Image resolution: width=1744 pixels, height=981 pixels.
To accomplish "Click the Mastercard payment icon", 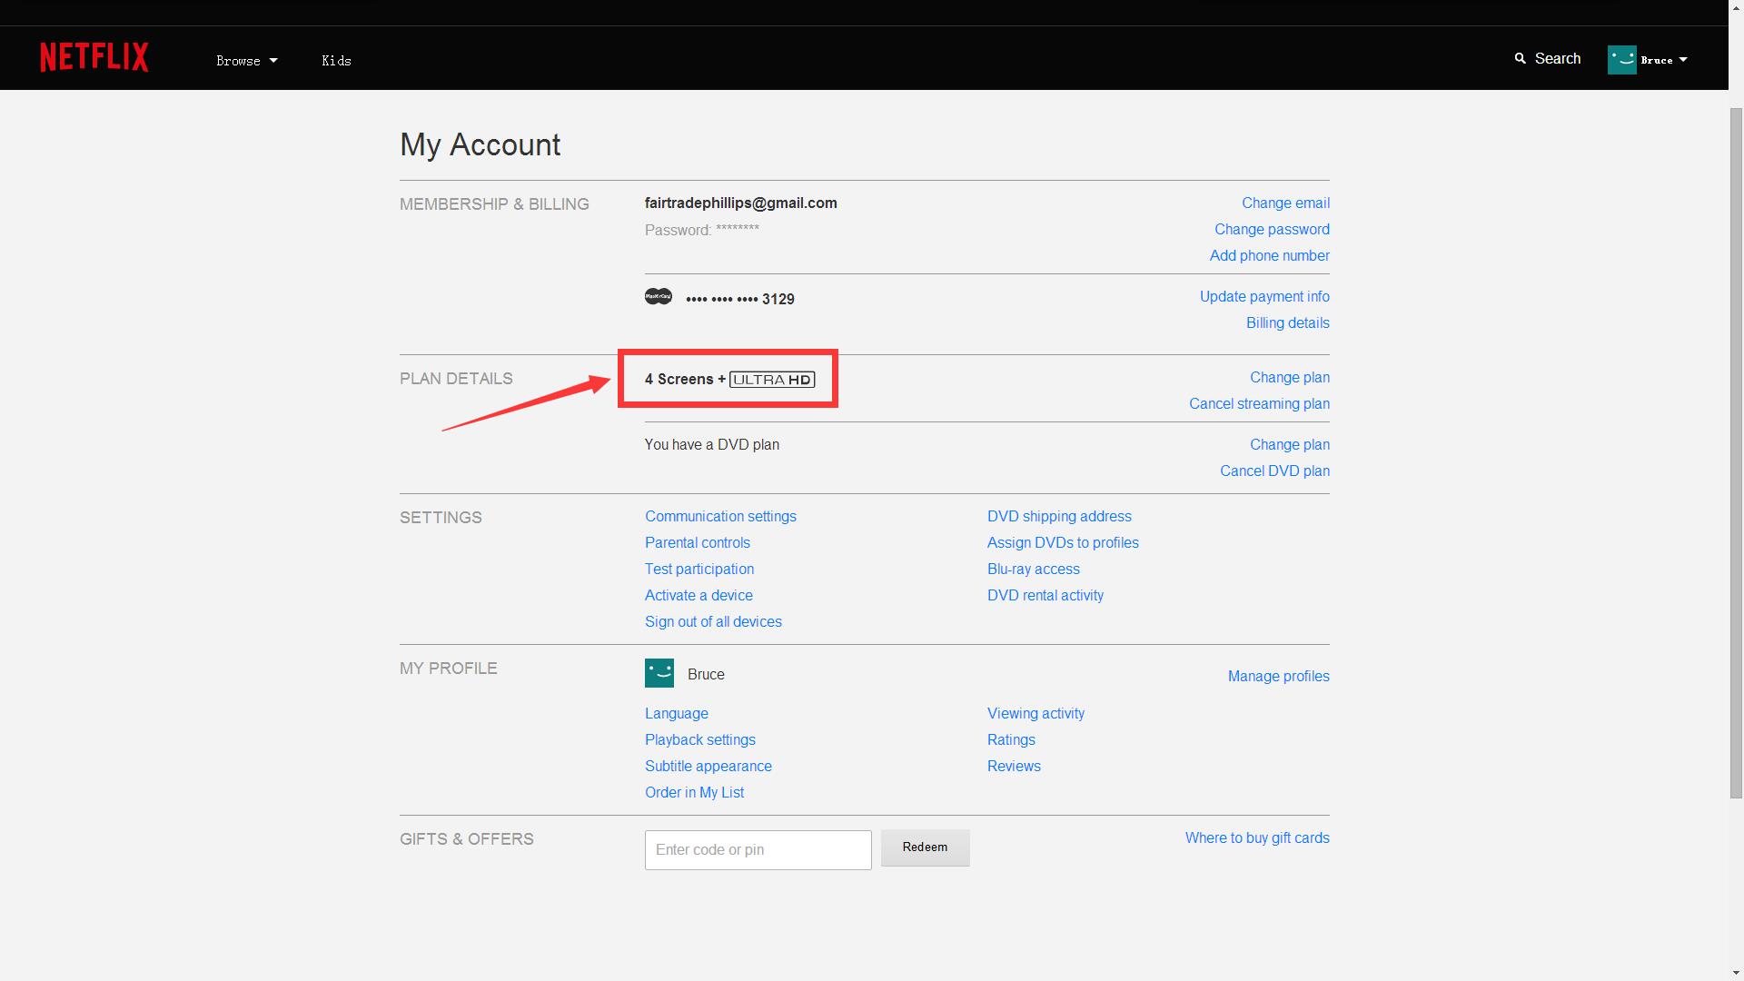I will click(x=659, y=297).
